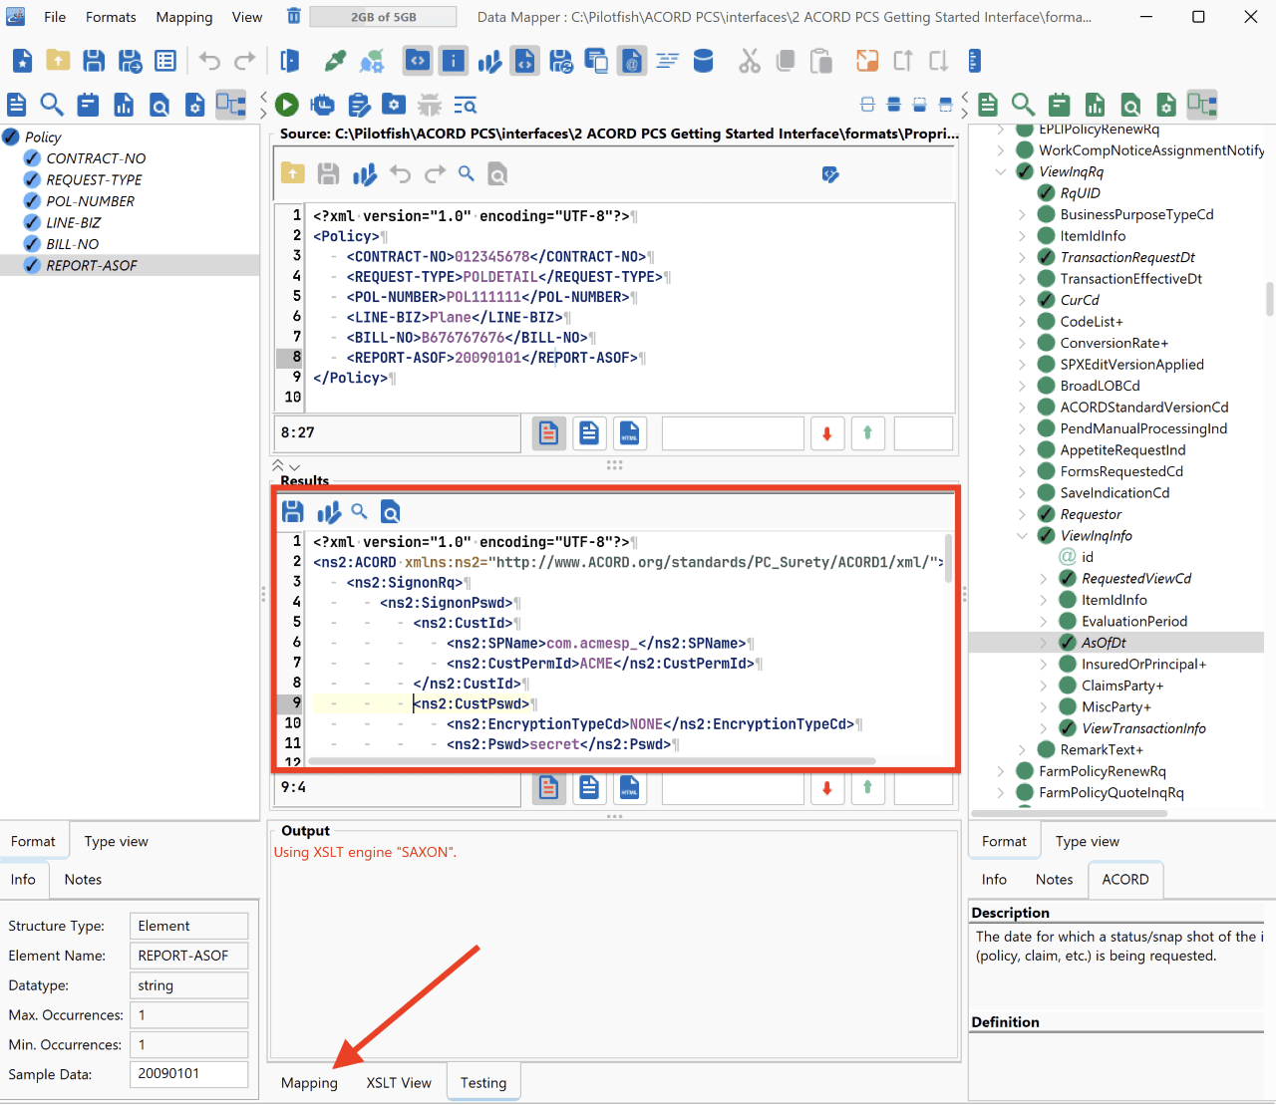
Task: Click the red down arrow under Source editor
Action: coord(826,432)
